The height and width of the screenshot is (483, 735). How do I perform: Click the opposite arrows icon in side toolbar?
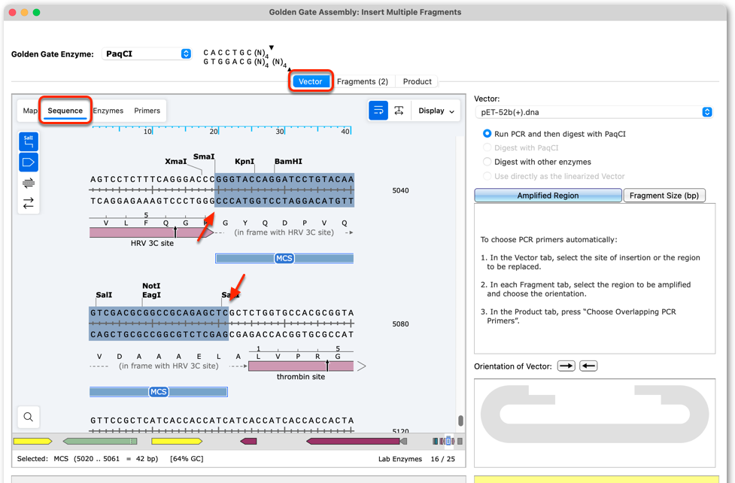click(x=29, y=203)
